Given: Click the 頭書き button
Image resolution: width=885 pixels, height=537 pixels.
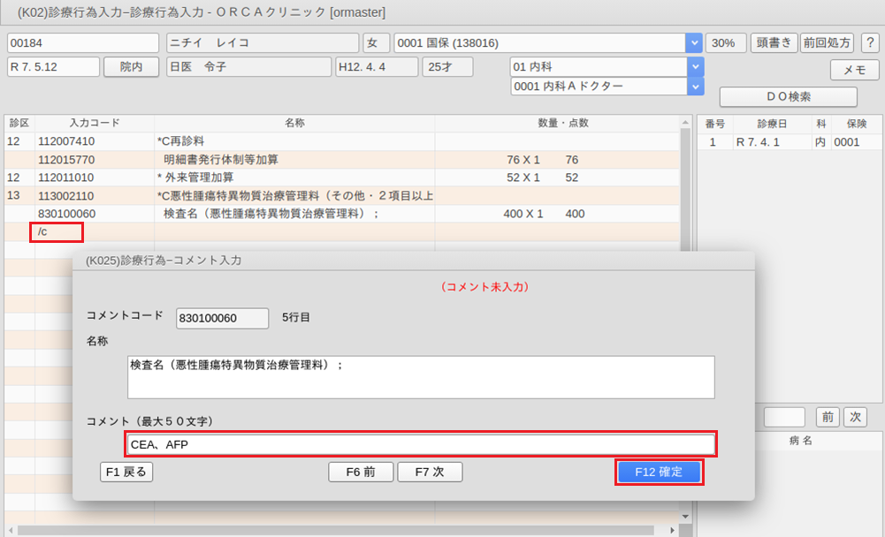Looking at the screenshot, I should click(773, 43).
